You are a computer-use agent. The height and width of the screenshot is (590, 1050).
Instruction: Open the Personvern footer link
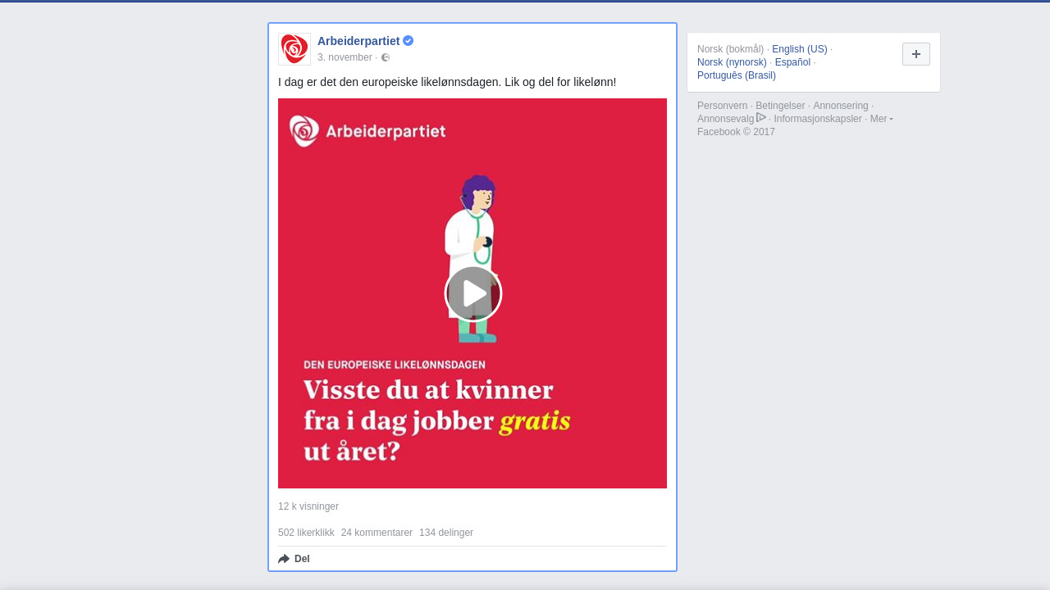pos(723,106)
